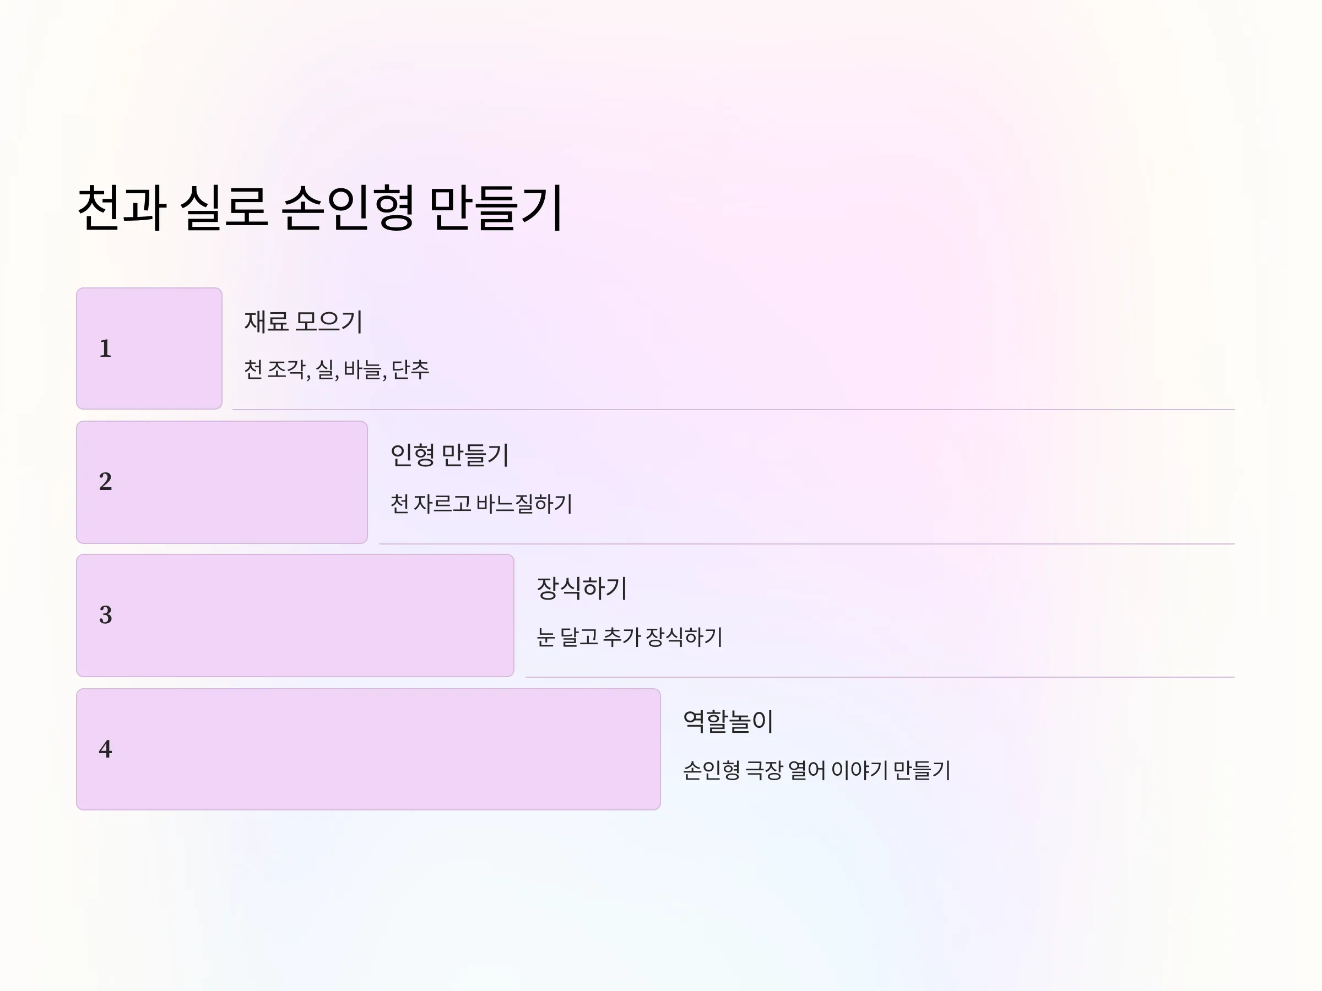Viewport: 1322px width, 991px height.
Task: Select the step 3 numbered box
Action: [x=295, y=616]
